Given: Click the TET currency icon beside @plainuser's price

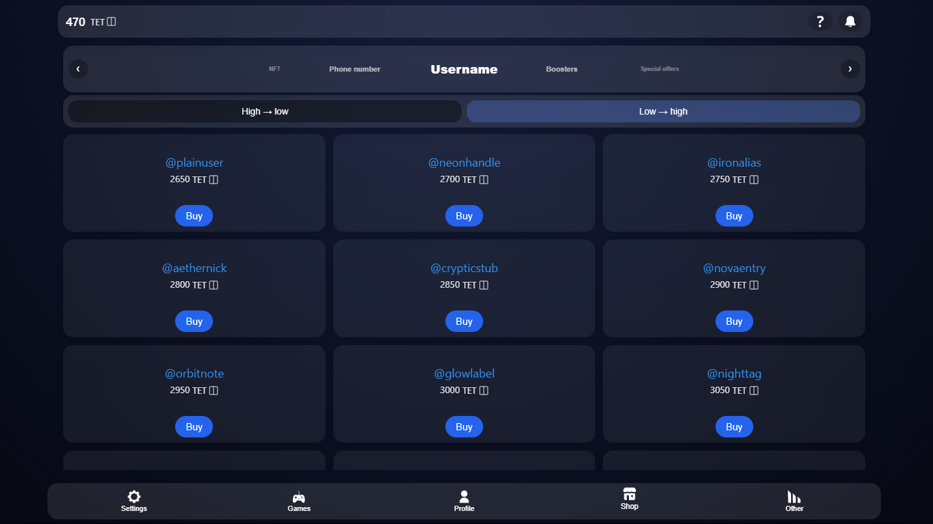Looking at the screenshot, I should [x=213, y=179].
